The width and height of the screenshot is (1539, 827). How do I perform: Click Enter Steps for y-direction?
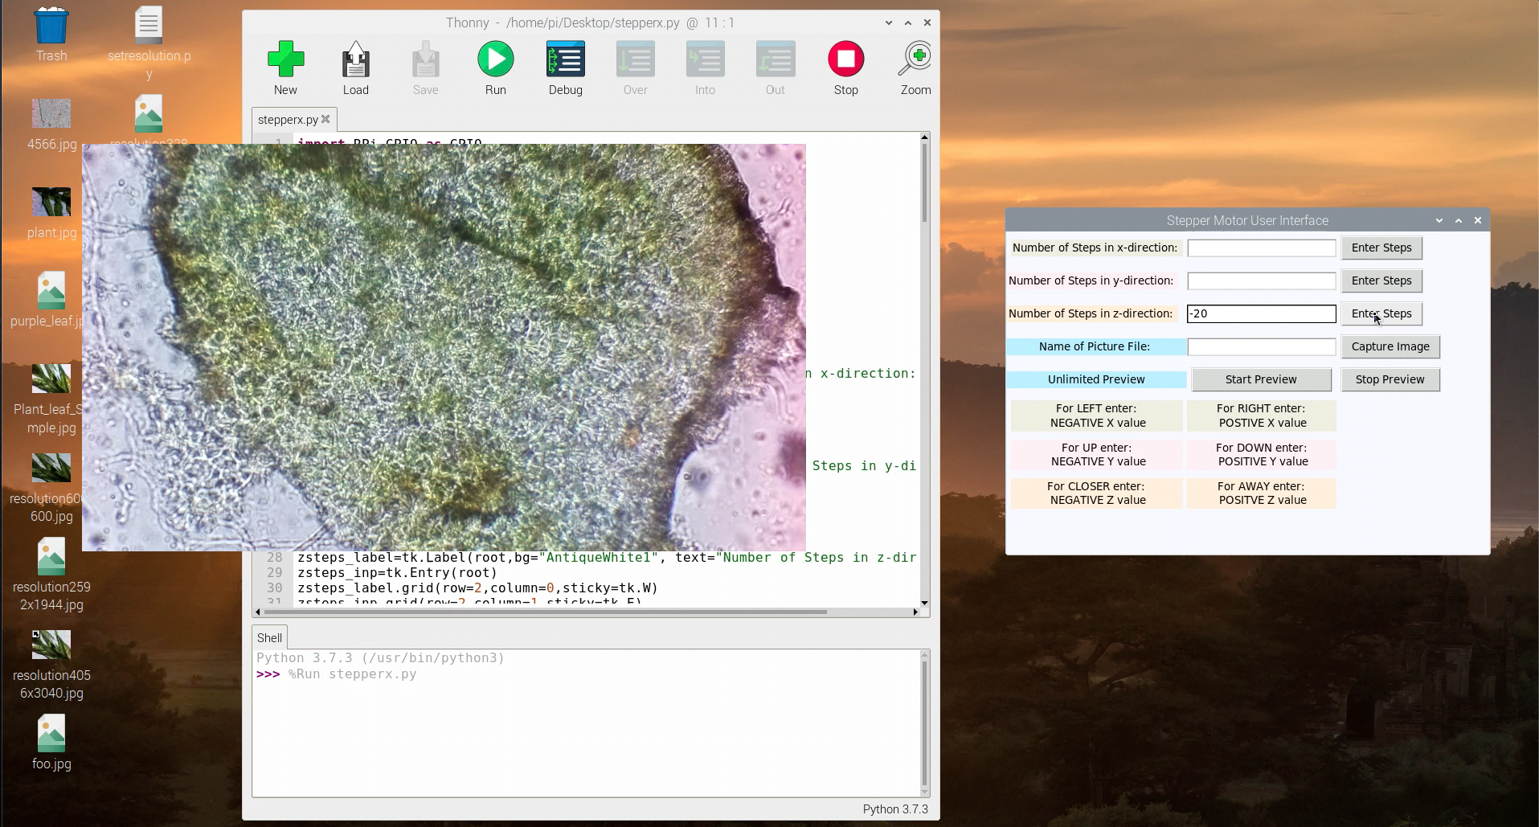point(1381,280)
